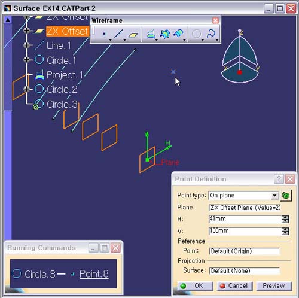Select the Circle tool in Wireframe toolbar
Screen dimensions: 299x298
point(196,34)
